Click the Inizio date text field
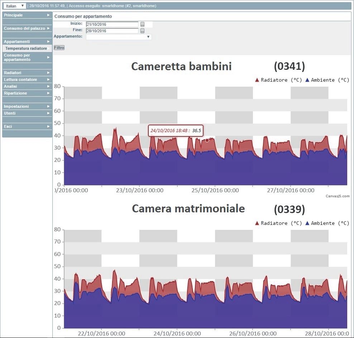This screenshot has width=354, height=338. click(112, 24)
